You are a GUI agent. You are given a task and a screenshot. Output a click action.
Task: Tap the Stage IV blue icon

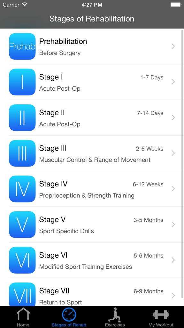22,189
